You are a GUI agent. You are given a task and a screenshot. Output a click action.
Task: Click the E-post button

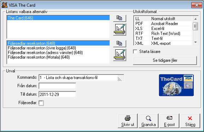click(169, 121)
